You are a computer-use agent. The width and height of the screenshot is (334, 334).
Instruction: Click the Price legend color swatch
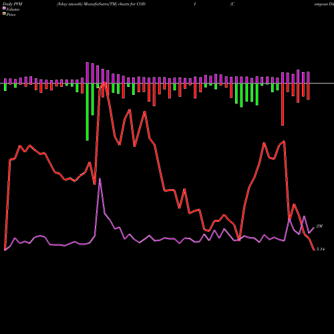(4, 14)
